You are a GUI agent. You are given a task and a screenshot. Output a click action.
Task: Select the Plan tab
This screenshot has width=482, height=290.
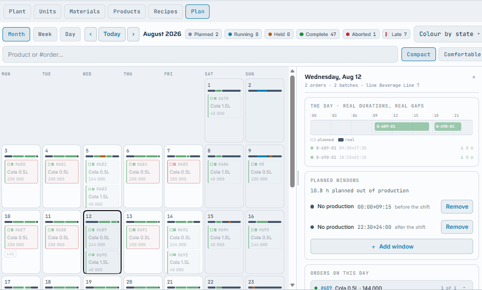pyautogui.click(x=197, y=12)
